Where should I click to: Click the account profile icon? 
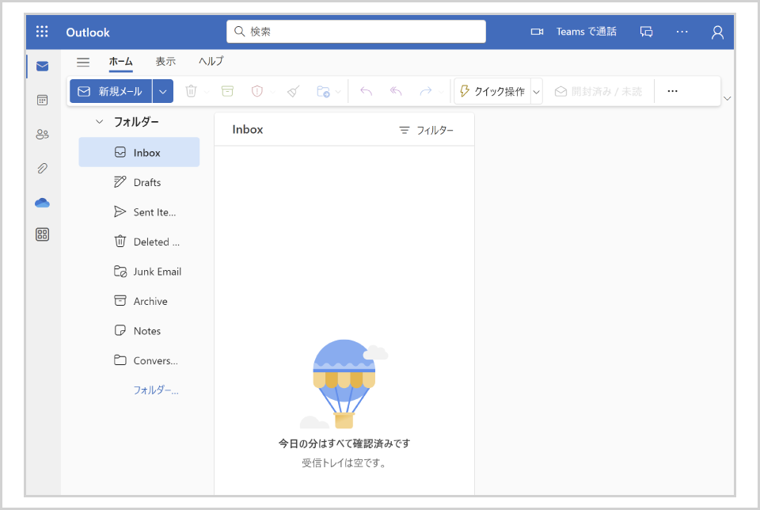pos(717,32)
